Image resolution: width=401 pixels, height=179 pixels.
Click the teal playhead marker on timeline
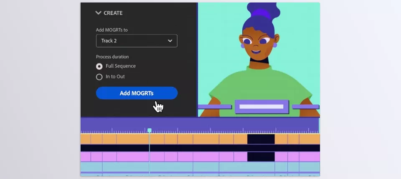coord(150,131)
